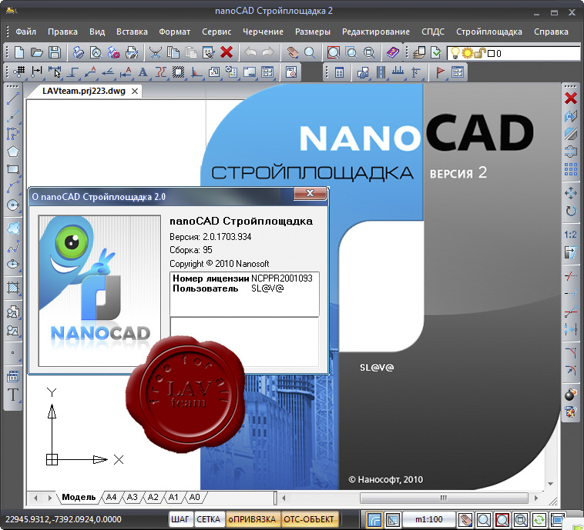
Task: Open the Черчение menu
Action: [263, 32]
